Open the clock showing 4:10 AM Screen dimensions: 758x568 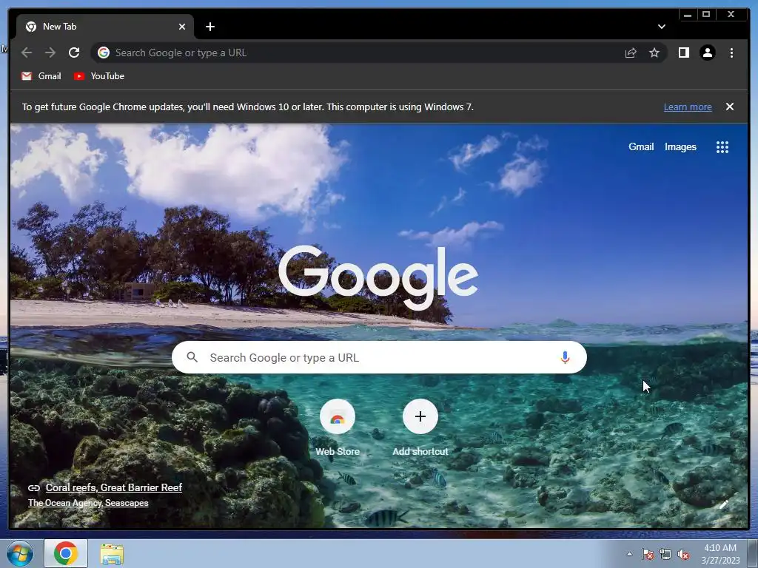pos(720,553)
